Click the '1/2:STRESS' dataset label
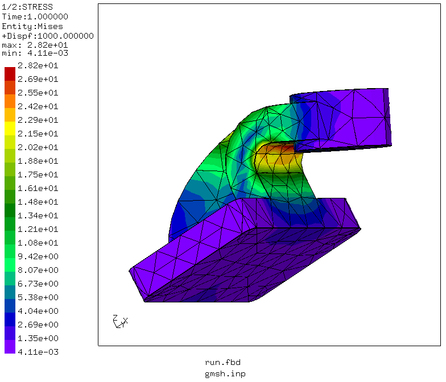Screen dimensions: 446x382 (x=27, y=7)
